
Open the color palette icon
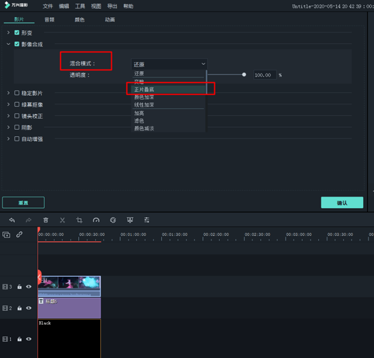tap(113, 220)
